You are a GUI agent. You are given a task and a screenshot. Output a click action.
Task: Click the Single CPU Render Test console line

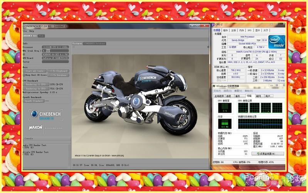pos(35,145)
